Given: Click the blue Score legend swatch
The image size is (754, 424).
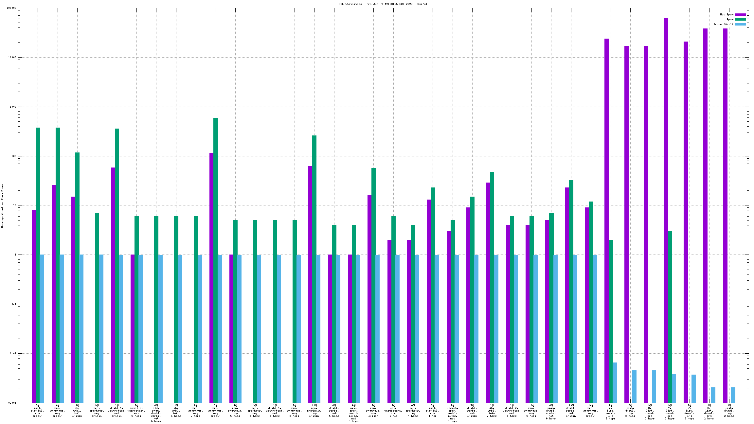Looking at the screenshot, I should pyautogui.click(x=740, y=24).
